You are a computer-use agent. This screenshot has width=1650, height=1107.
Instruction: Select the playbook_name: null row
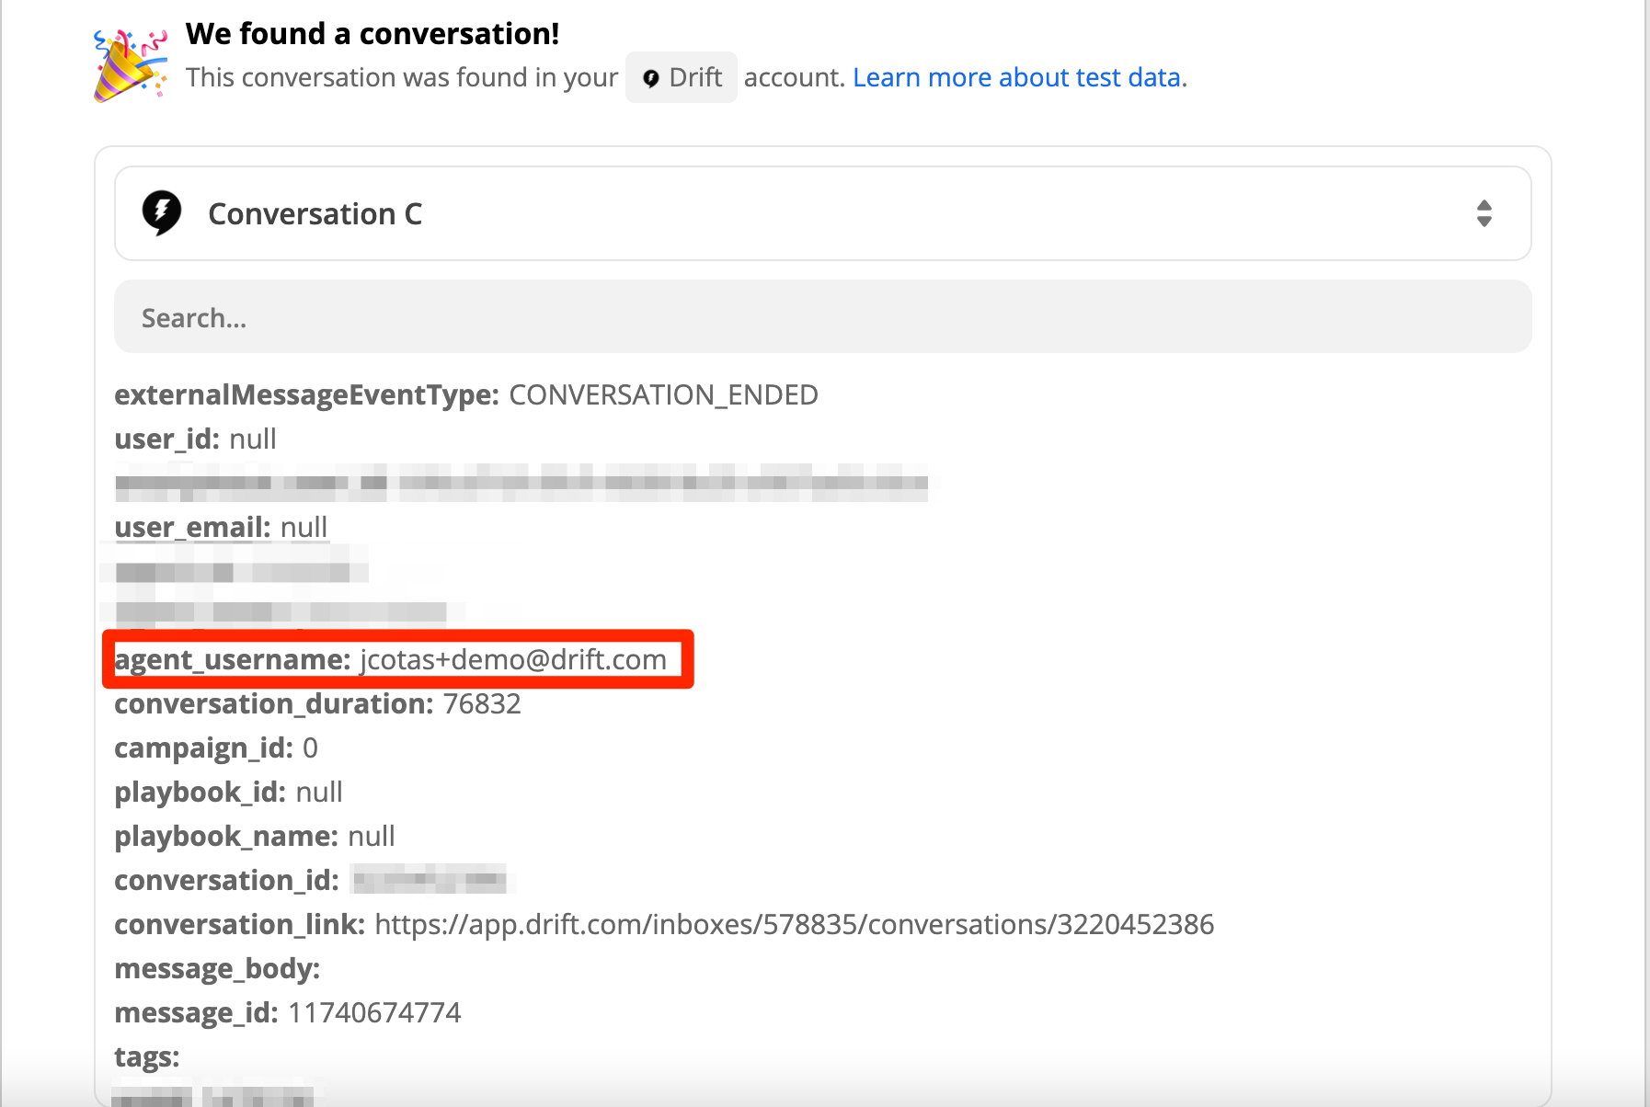[x=255, y=836]
